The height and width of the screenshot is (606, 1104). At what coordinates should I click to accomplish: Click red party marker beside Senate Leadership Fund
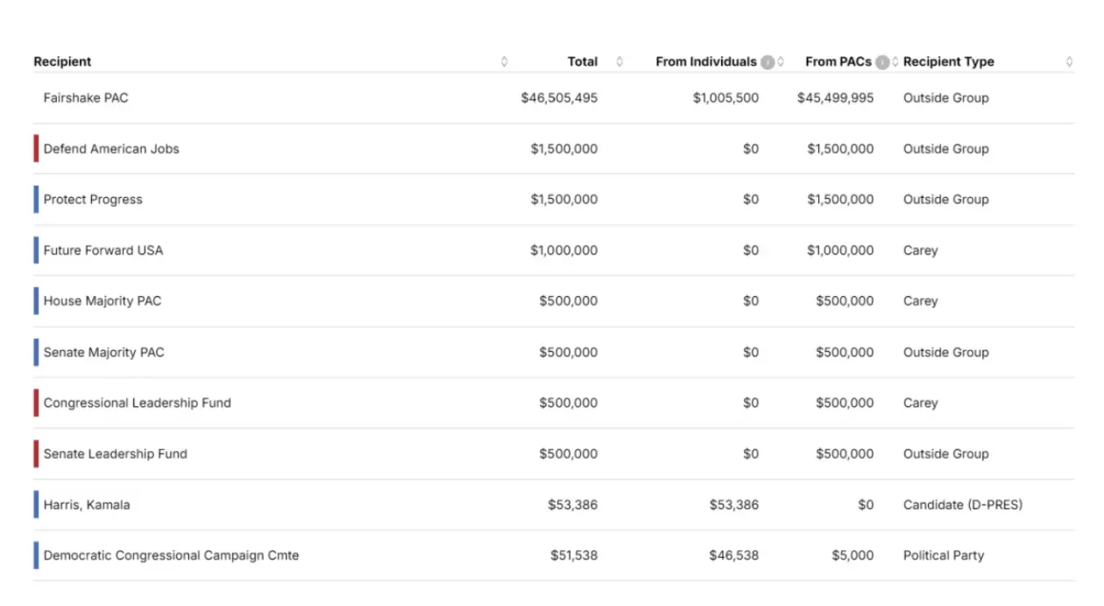[x=36, y=454]
